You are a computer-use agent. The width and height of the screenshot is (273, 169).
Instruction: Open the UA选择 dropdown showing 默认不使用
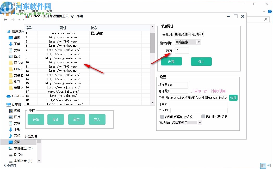(200, 122)
